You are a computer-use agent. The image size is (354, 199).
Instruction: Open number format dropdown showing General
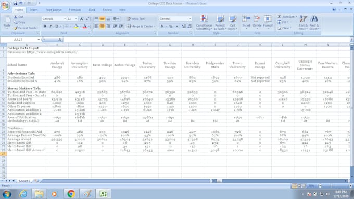pos(190,19)
